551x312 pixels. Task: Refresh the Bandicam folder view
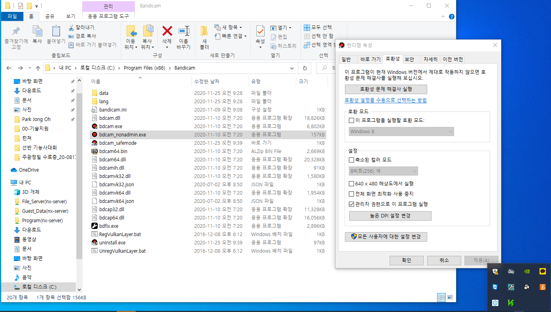coord(305,68)
